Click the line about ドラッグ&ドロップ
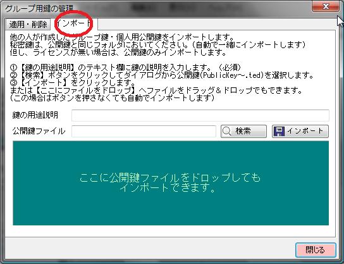 coord(156,91)
